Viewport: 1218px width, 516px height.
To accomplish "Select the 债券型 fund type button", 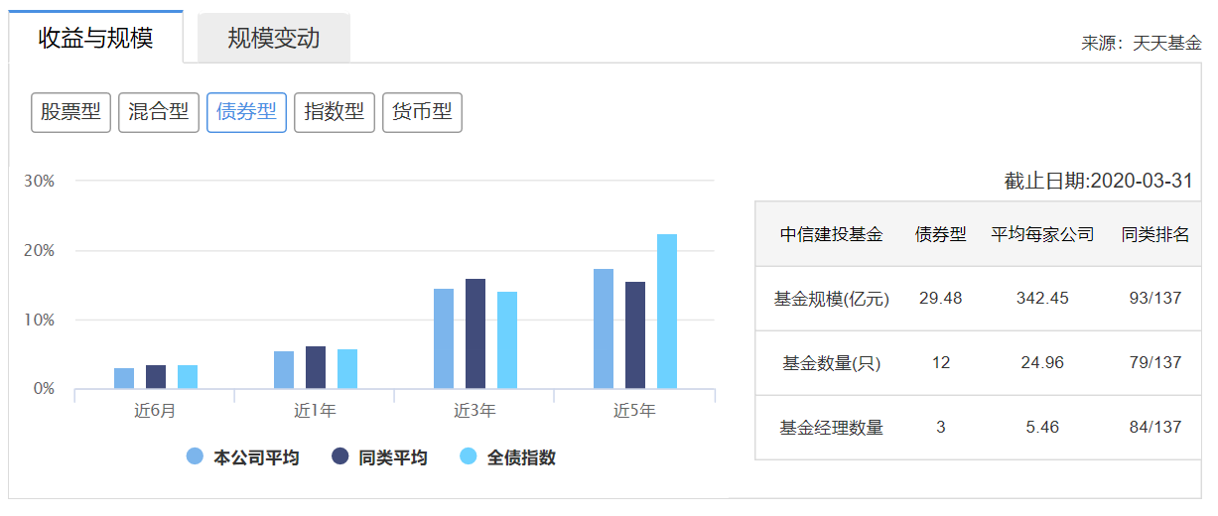I will pos(246,112).
